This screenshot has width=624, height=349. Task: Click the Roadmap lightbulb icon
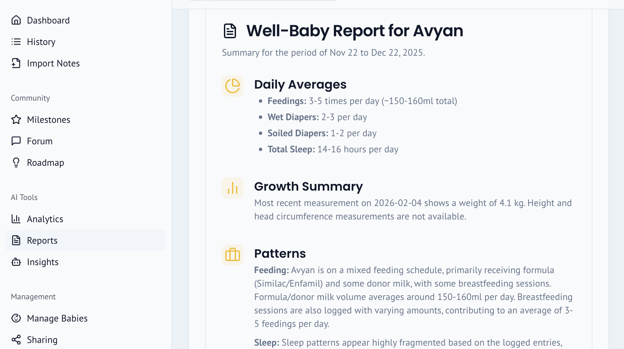click(16, 162)
